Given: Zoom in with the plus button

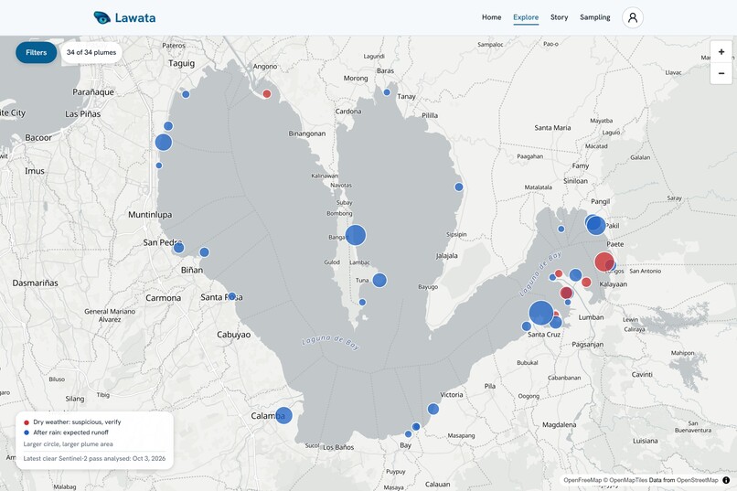Looking at the screenshot, I should click(721, 52).
